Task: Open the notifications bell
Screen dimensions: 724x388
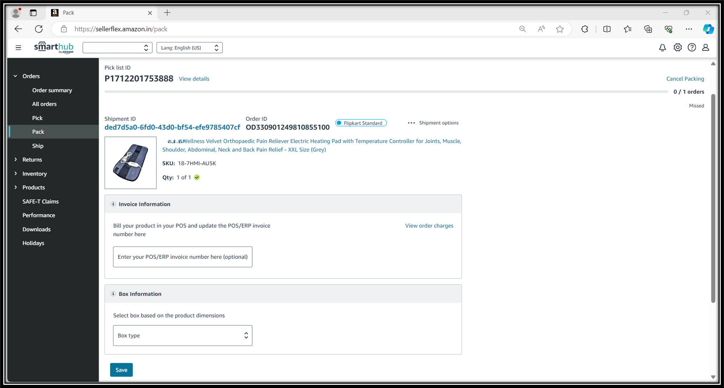Action: [x=662, y=47]
